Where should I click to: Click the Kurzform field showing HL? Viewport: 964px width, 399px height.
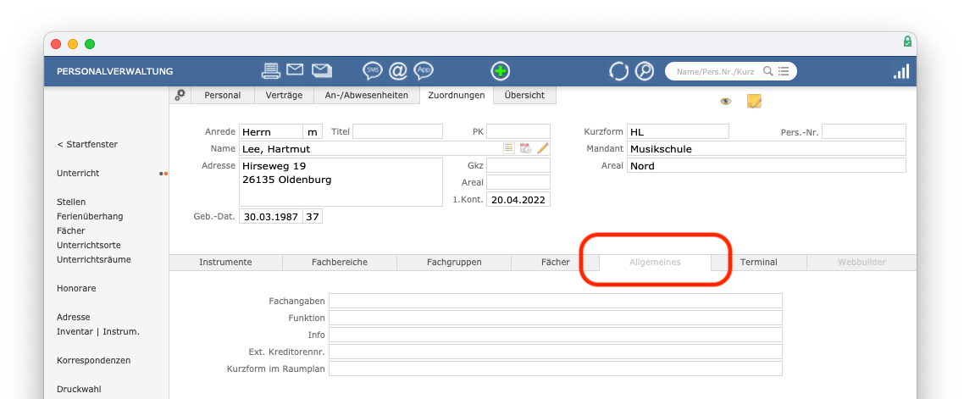(678, 131)
